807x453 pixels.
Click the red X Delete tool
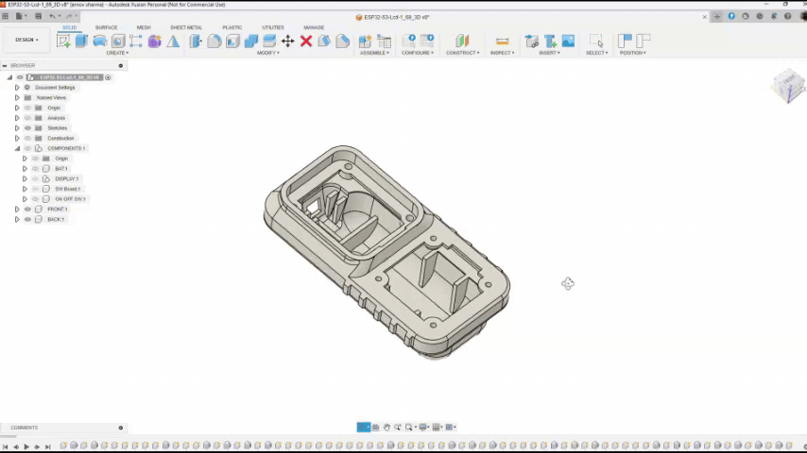[306, 42]
